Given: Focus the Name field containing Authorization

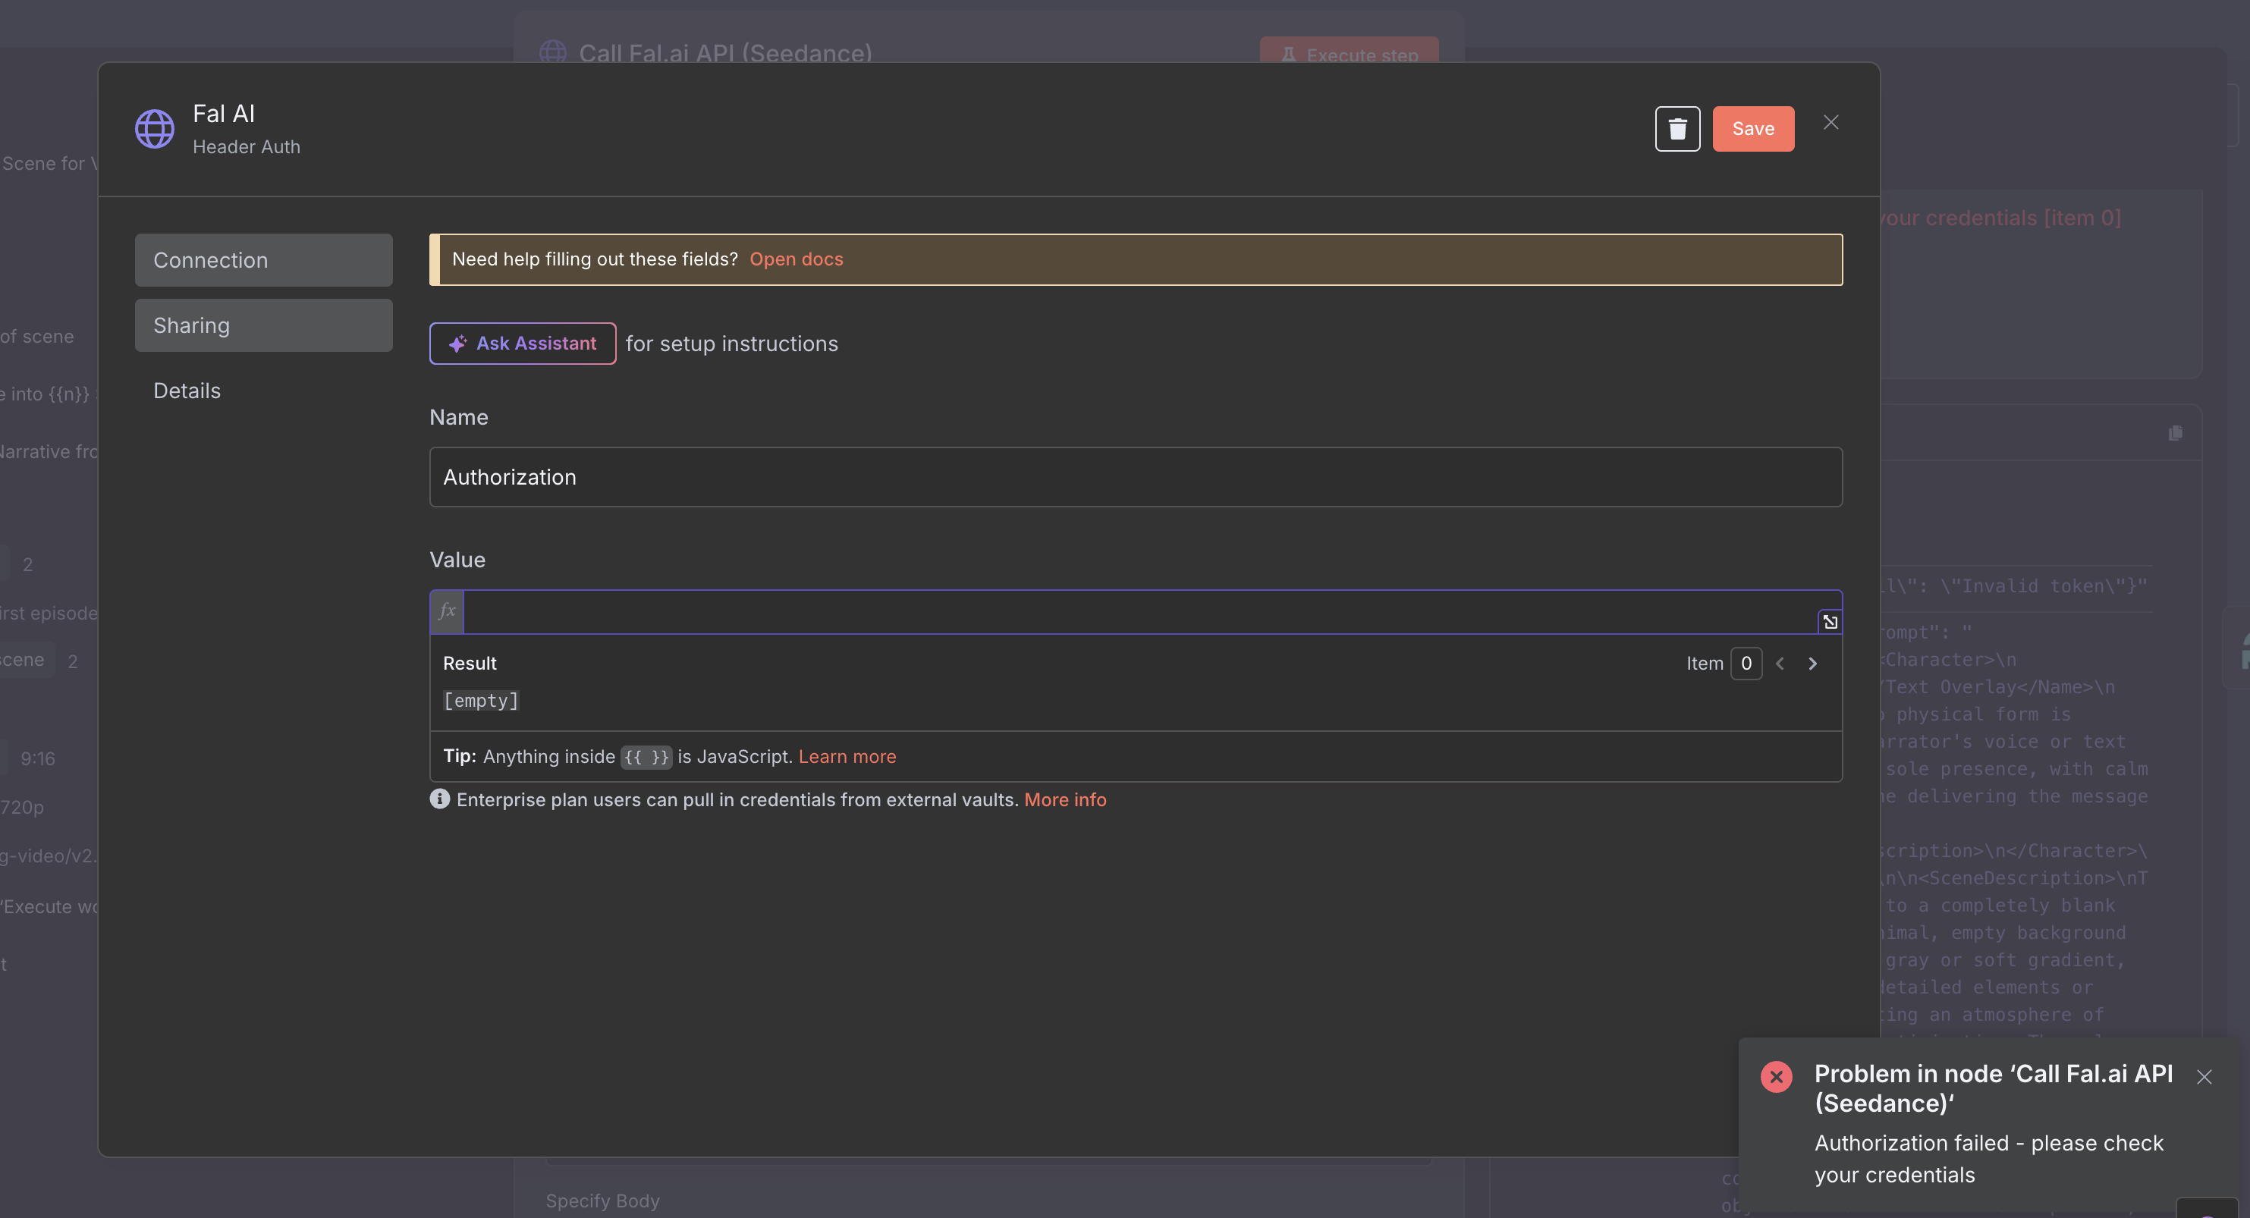Looking at the screenshot, I should [x=1136, y=477].
